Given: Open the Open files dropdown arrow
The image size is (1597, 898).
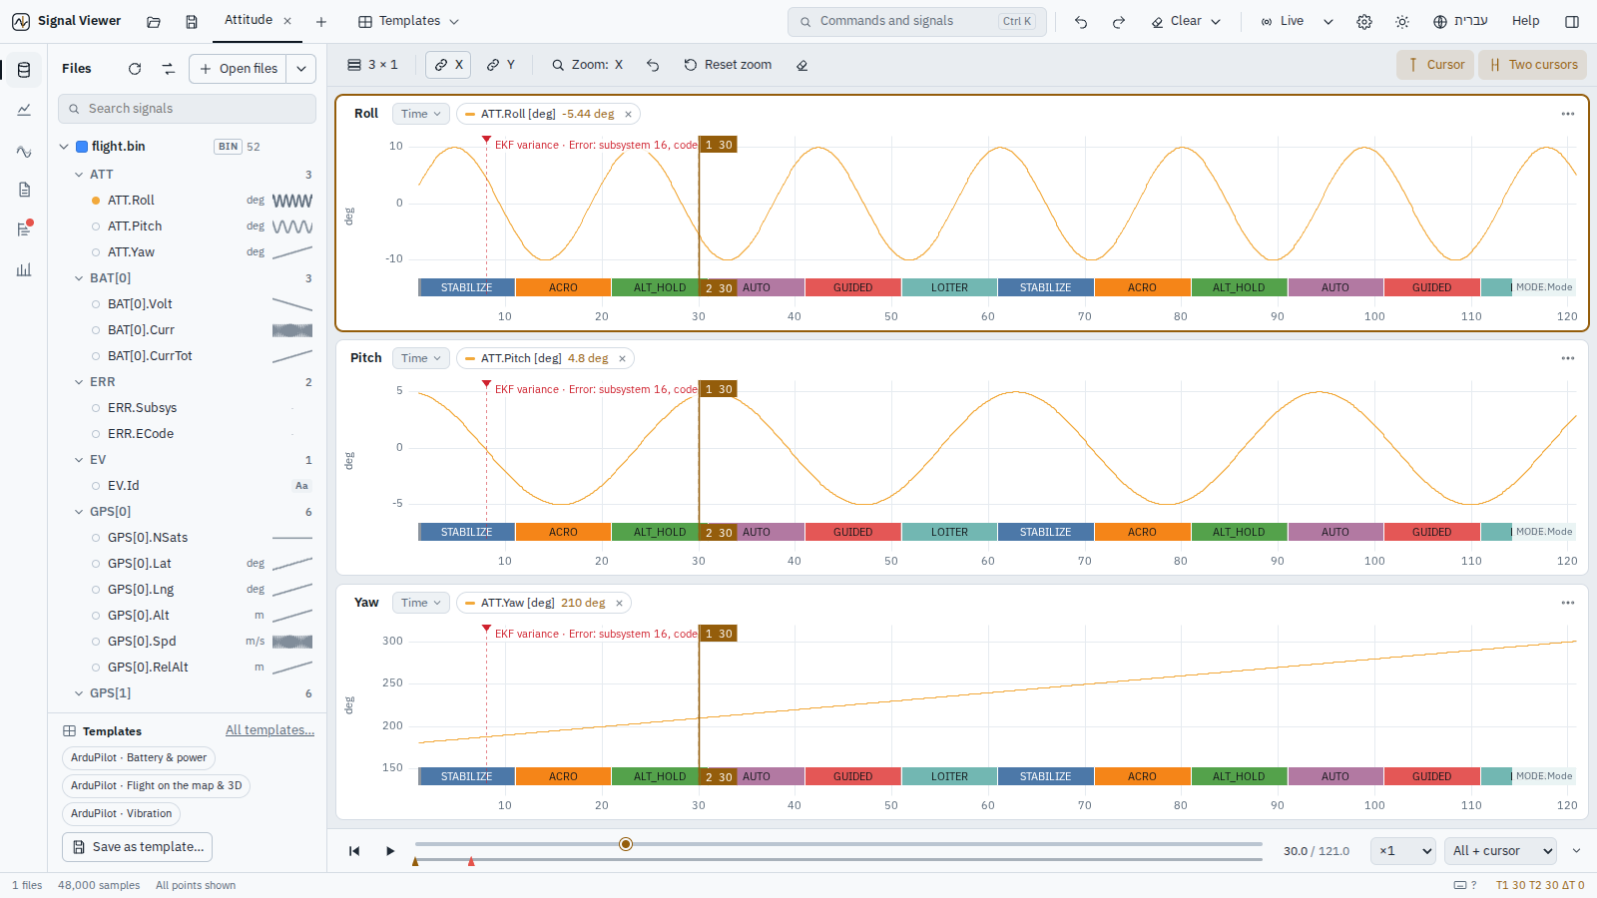Looking at the screenshot, I should (x=301, y=69).
